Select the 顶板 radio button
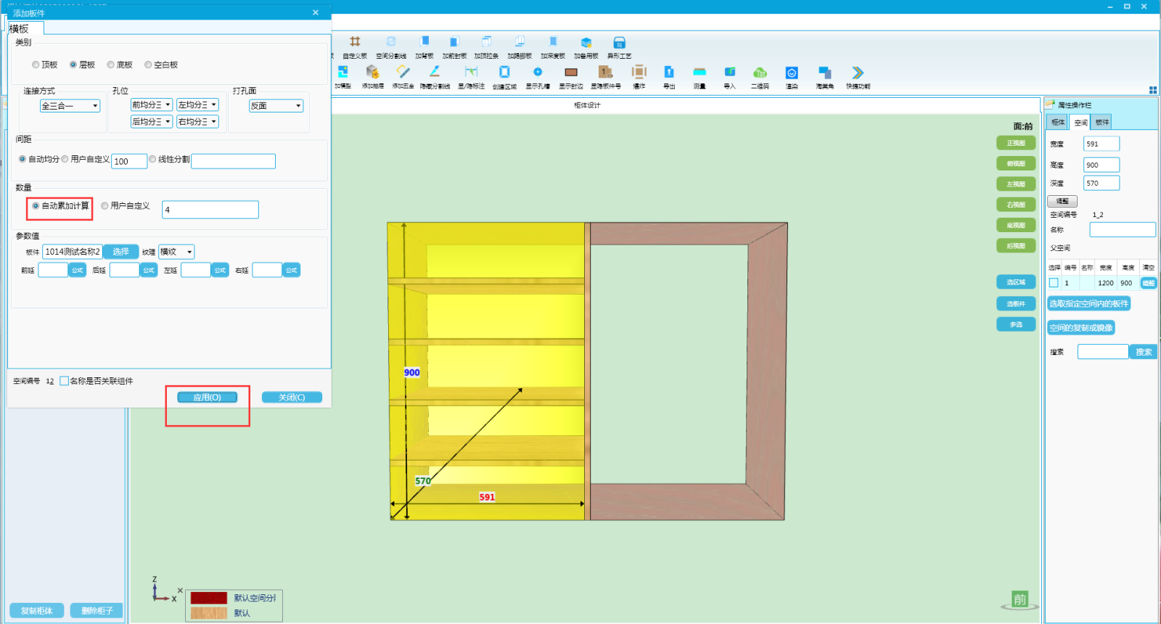Image resolution: width=1161 pixels, height=624 pixels. [x=36, y=65]
